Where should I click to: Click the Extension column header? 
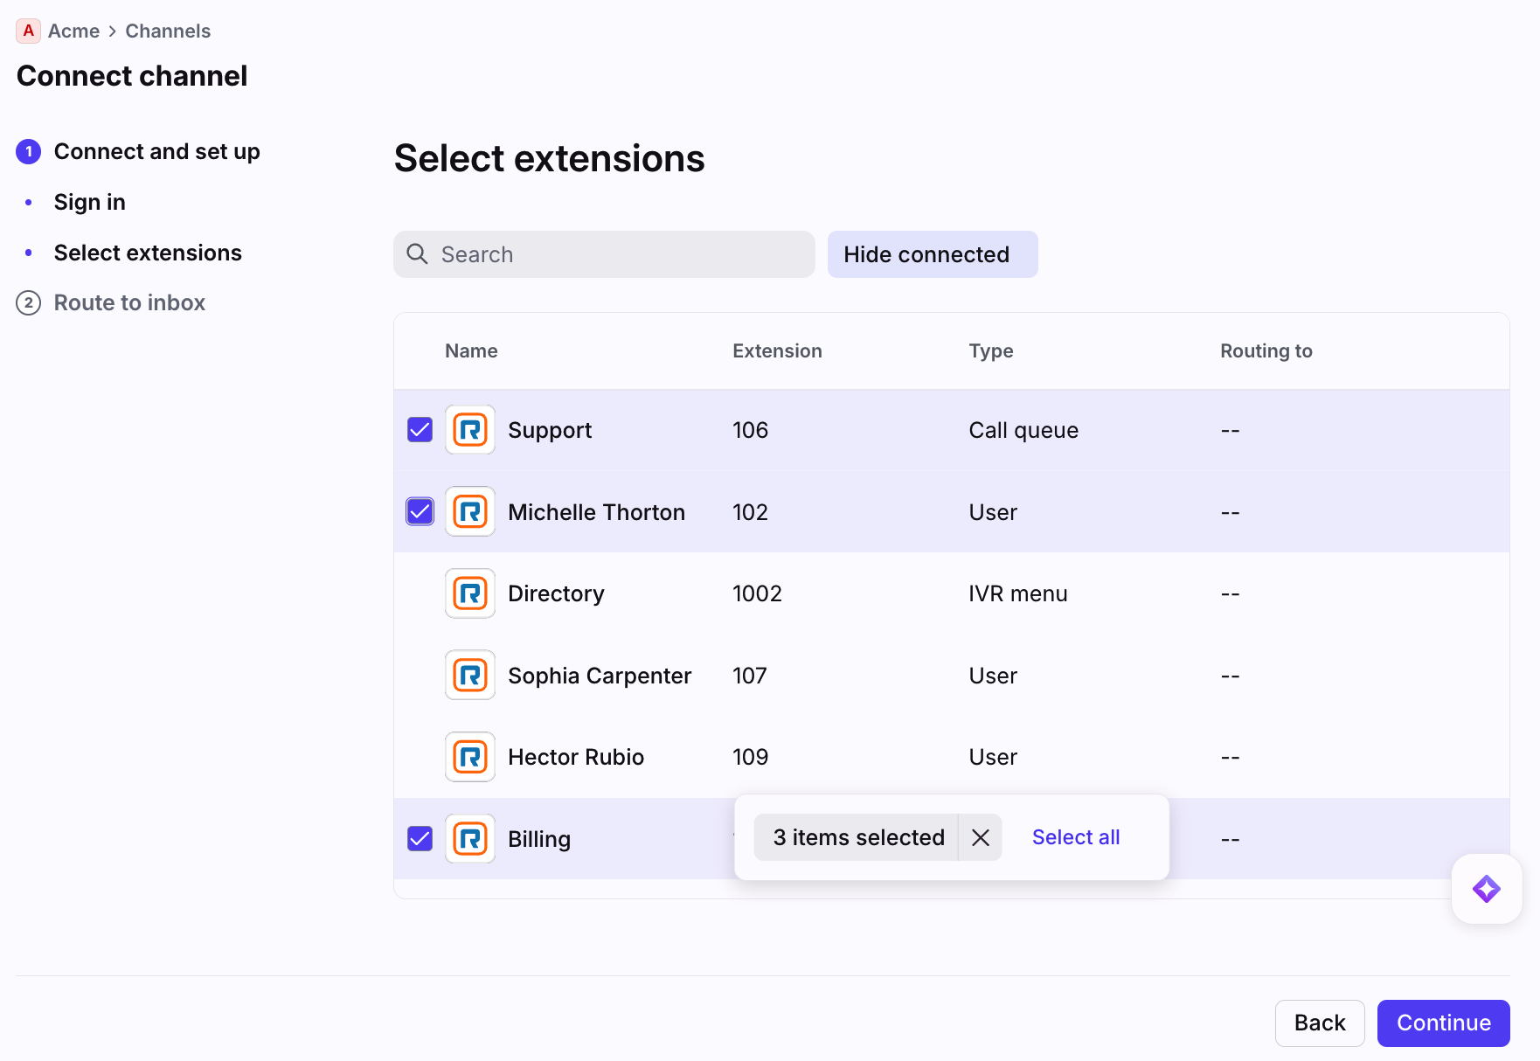click(777, 351)
